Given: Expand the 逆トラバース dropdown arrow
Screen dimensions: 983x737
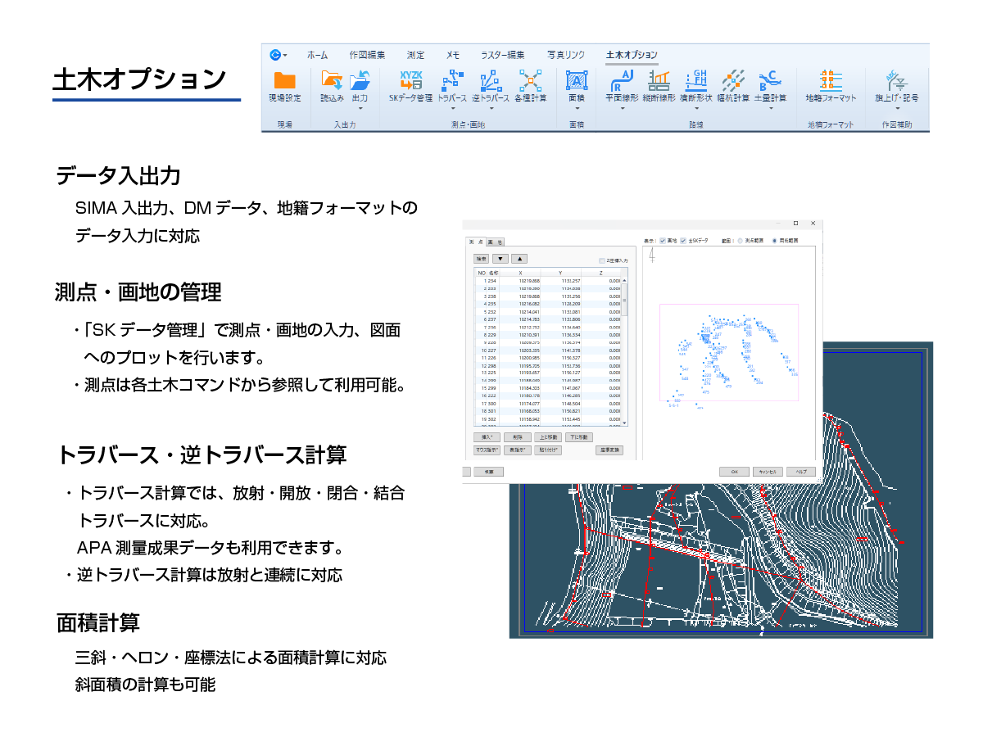Looking at the screenshot, I should 491,107.
